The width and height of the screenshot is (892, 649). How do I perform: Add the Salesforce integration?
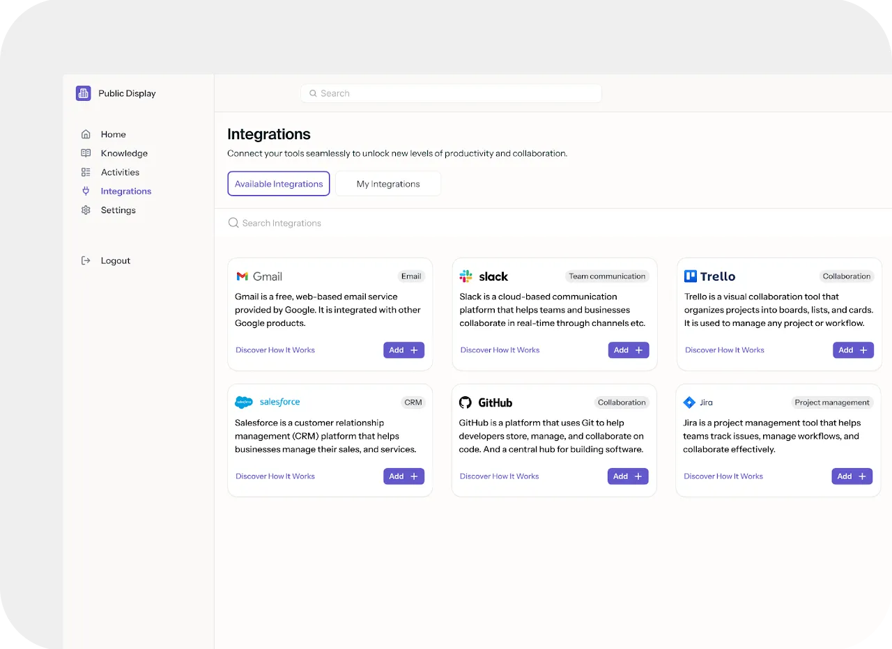[403, 476]
